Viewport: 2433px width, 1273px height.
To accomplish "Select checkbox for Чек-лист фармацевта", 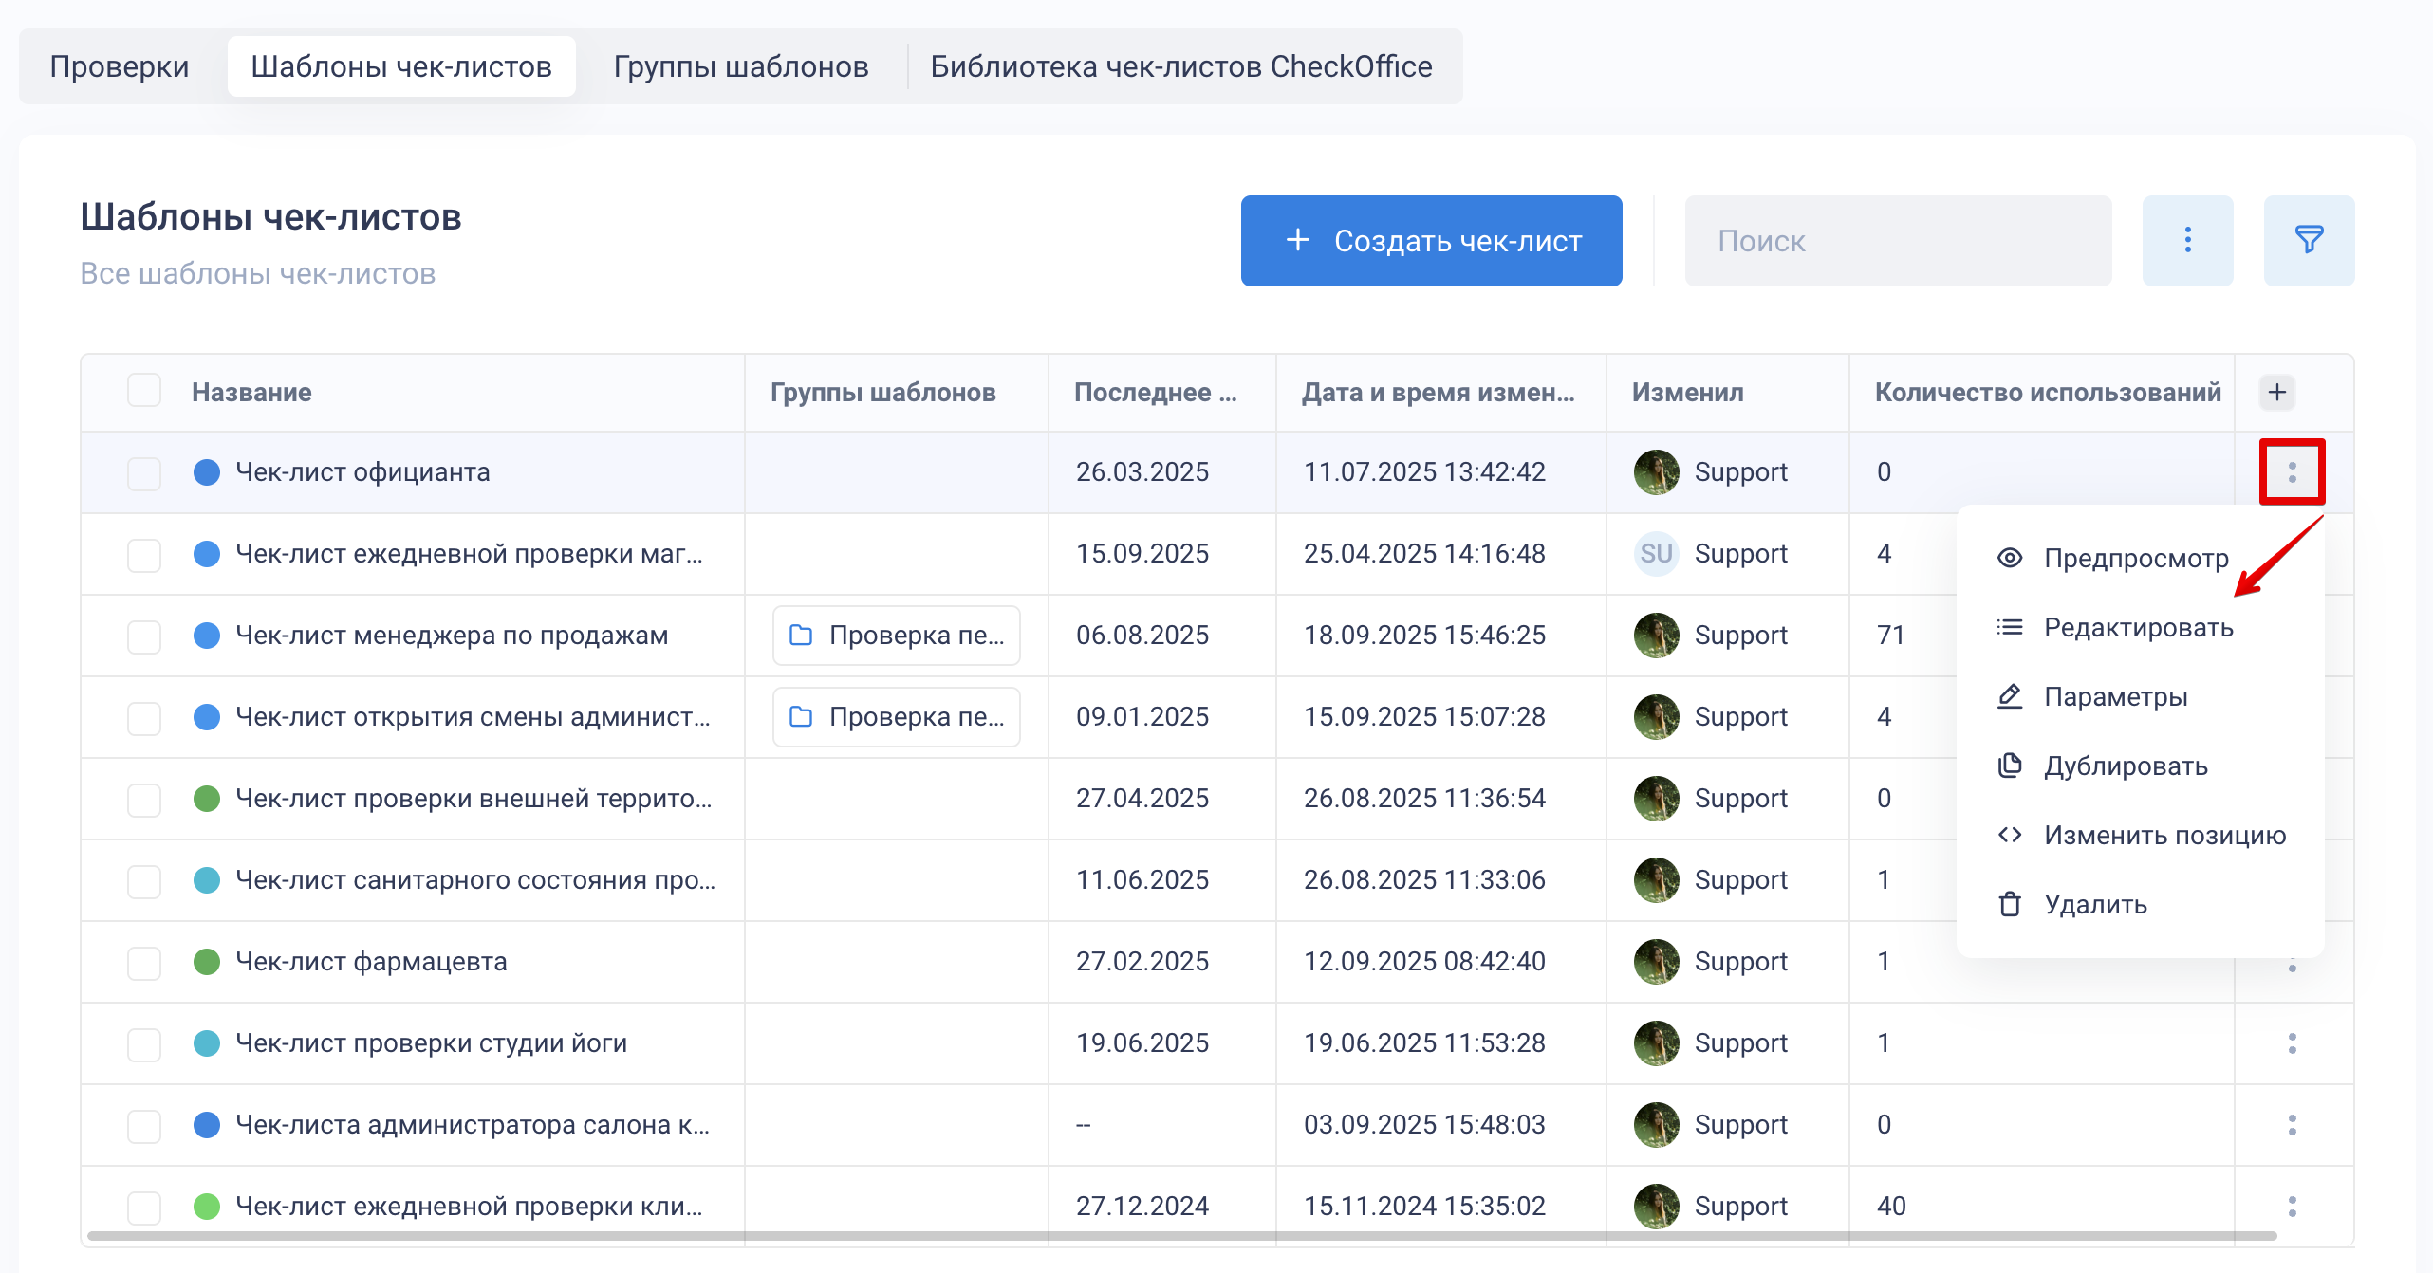I will coord(144,962).
